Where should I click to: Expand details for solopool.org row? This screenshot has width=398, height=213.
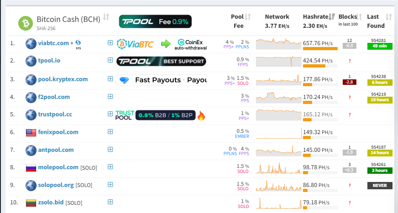pyautogui.click(x=110, y=185)
